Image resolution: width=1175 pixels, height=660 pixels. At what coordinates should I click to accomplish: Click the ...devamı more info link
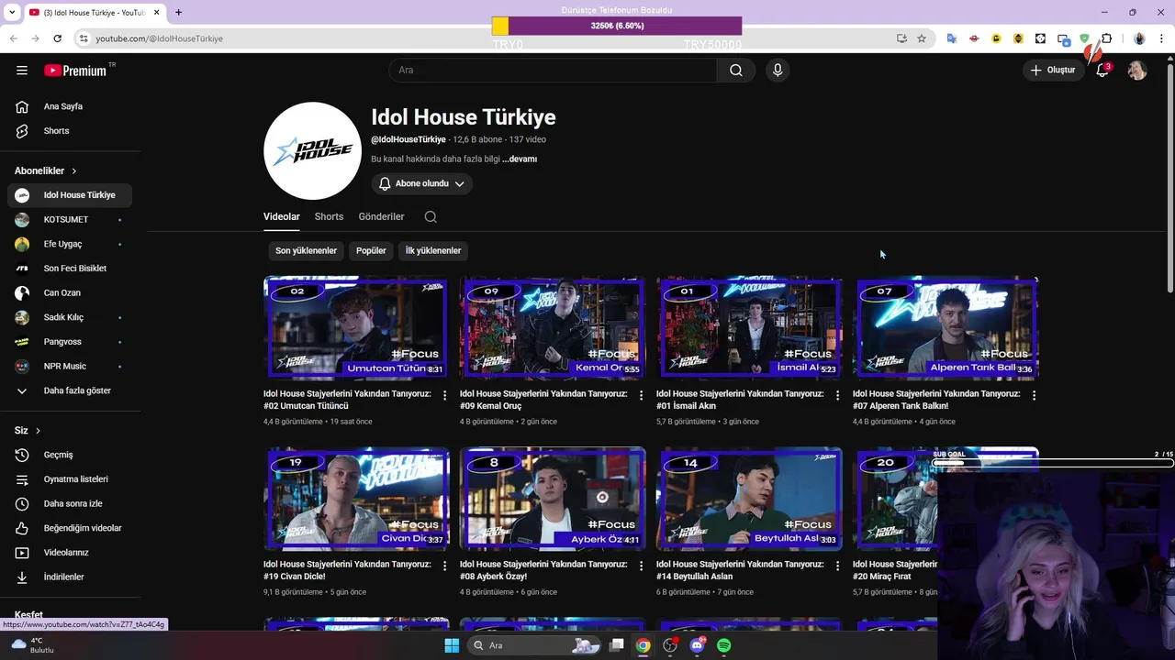tap(520, 159)
